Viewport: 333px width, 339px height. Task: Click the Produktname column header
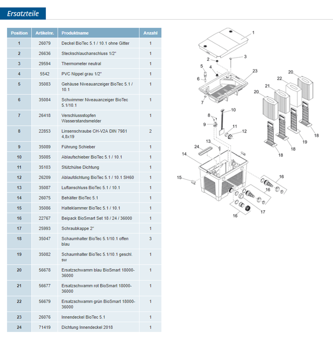[98, 33]
